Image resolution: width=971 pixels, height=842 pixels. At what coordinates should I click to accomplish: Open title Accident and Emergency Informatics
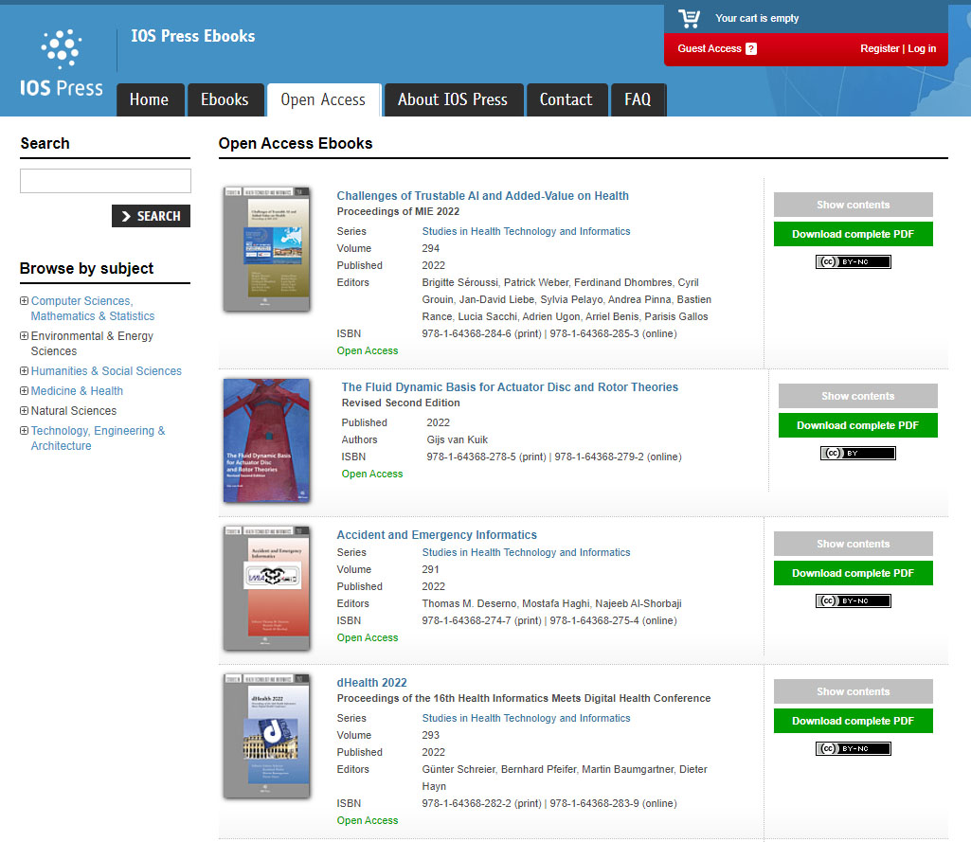437,535
